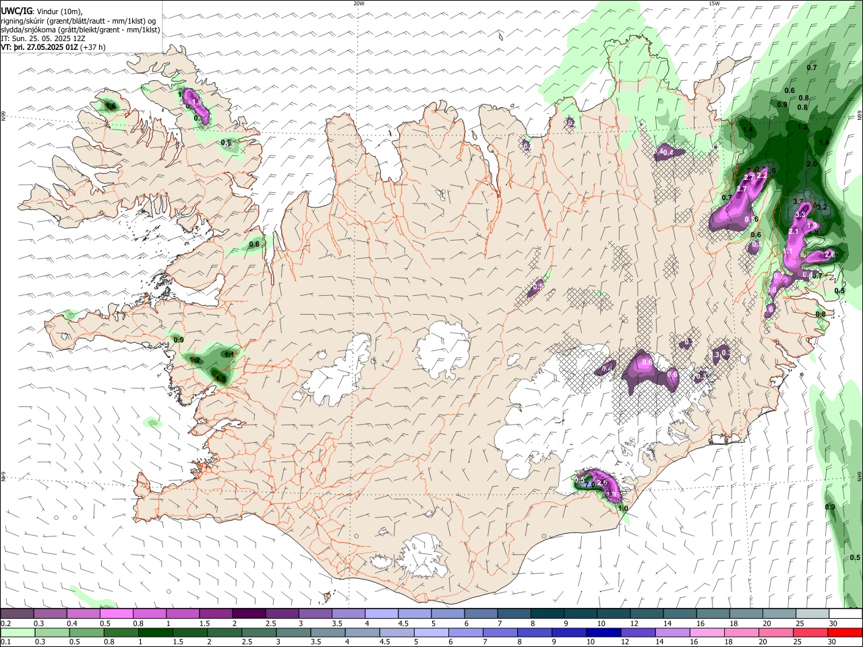The height and width of the screenshot is (647, 863).
Task: Click the '0.1' label on the bottom scale
Action: [5, 642]
